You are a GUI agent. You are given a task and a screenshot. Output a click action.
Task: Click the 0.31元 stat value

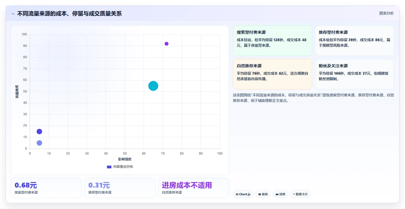(99, 185)
